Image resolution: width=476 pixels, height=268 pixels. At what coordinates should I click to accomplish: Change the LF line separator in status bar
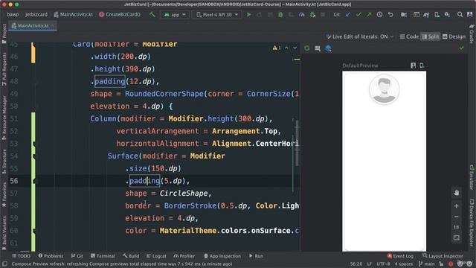click(370, 264)
